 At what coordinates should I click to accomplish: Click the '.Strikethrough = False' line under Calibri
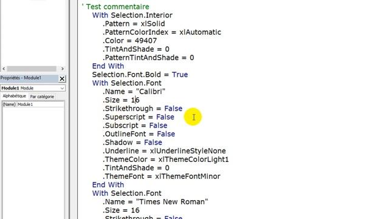143,108
